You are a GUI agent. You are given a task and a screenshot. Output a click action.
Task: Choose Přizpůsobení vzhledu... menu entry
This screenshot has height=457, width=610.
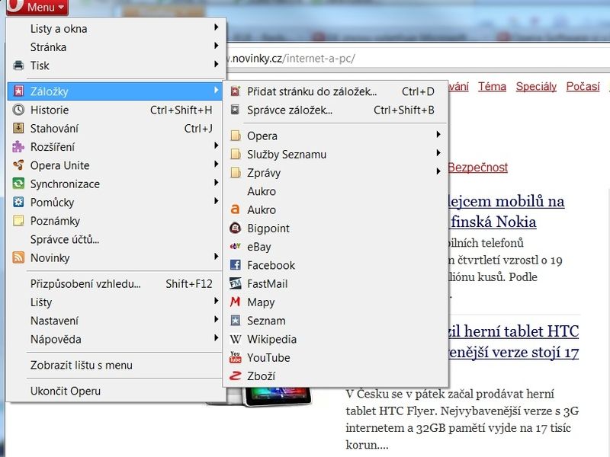point(116,283)
